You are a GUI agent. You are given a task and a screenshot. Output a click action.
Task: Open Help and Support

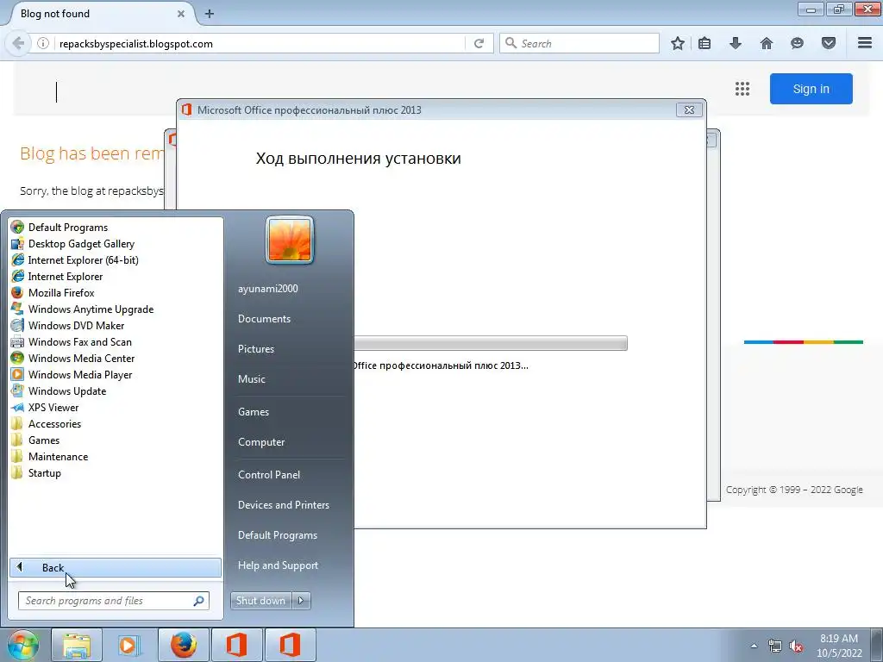[278, 565]
